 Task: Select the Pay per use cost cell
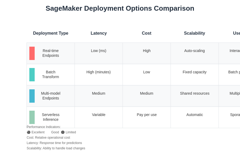[x=147, y=115]
